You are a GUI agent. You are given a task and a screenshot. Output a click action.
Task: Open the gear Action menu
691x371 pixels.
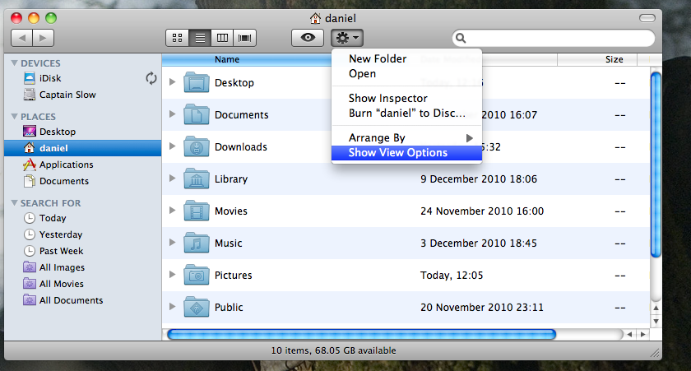pos(347,38)
